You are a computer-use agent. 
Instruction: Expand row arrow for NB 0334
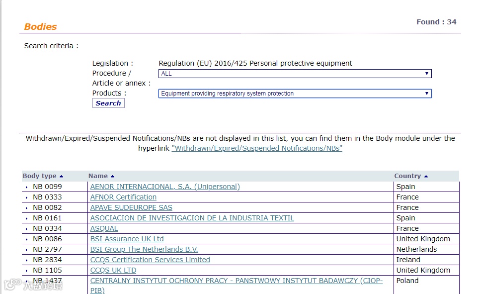point(27,229)
